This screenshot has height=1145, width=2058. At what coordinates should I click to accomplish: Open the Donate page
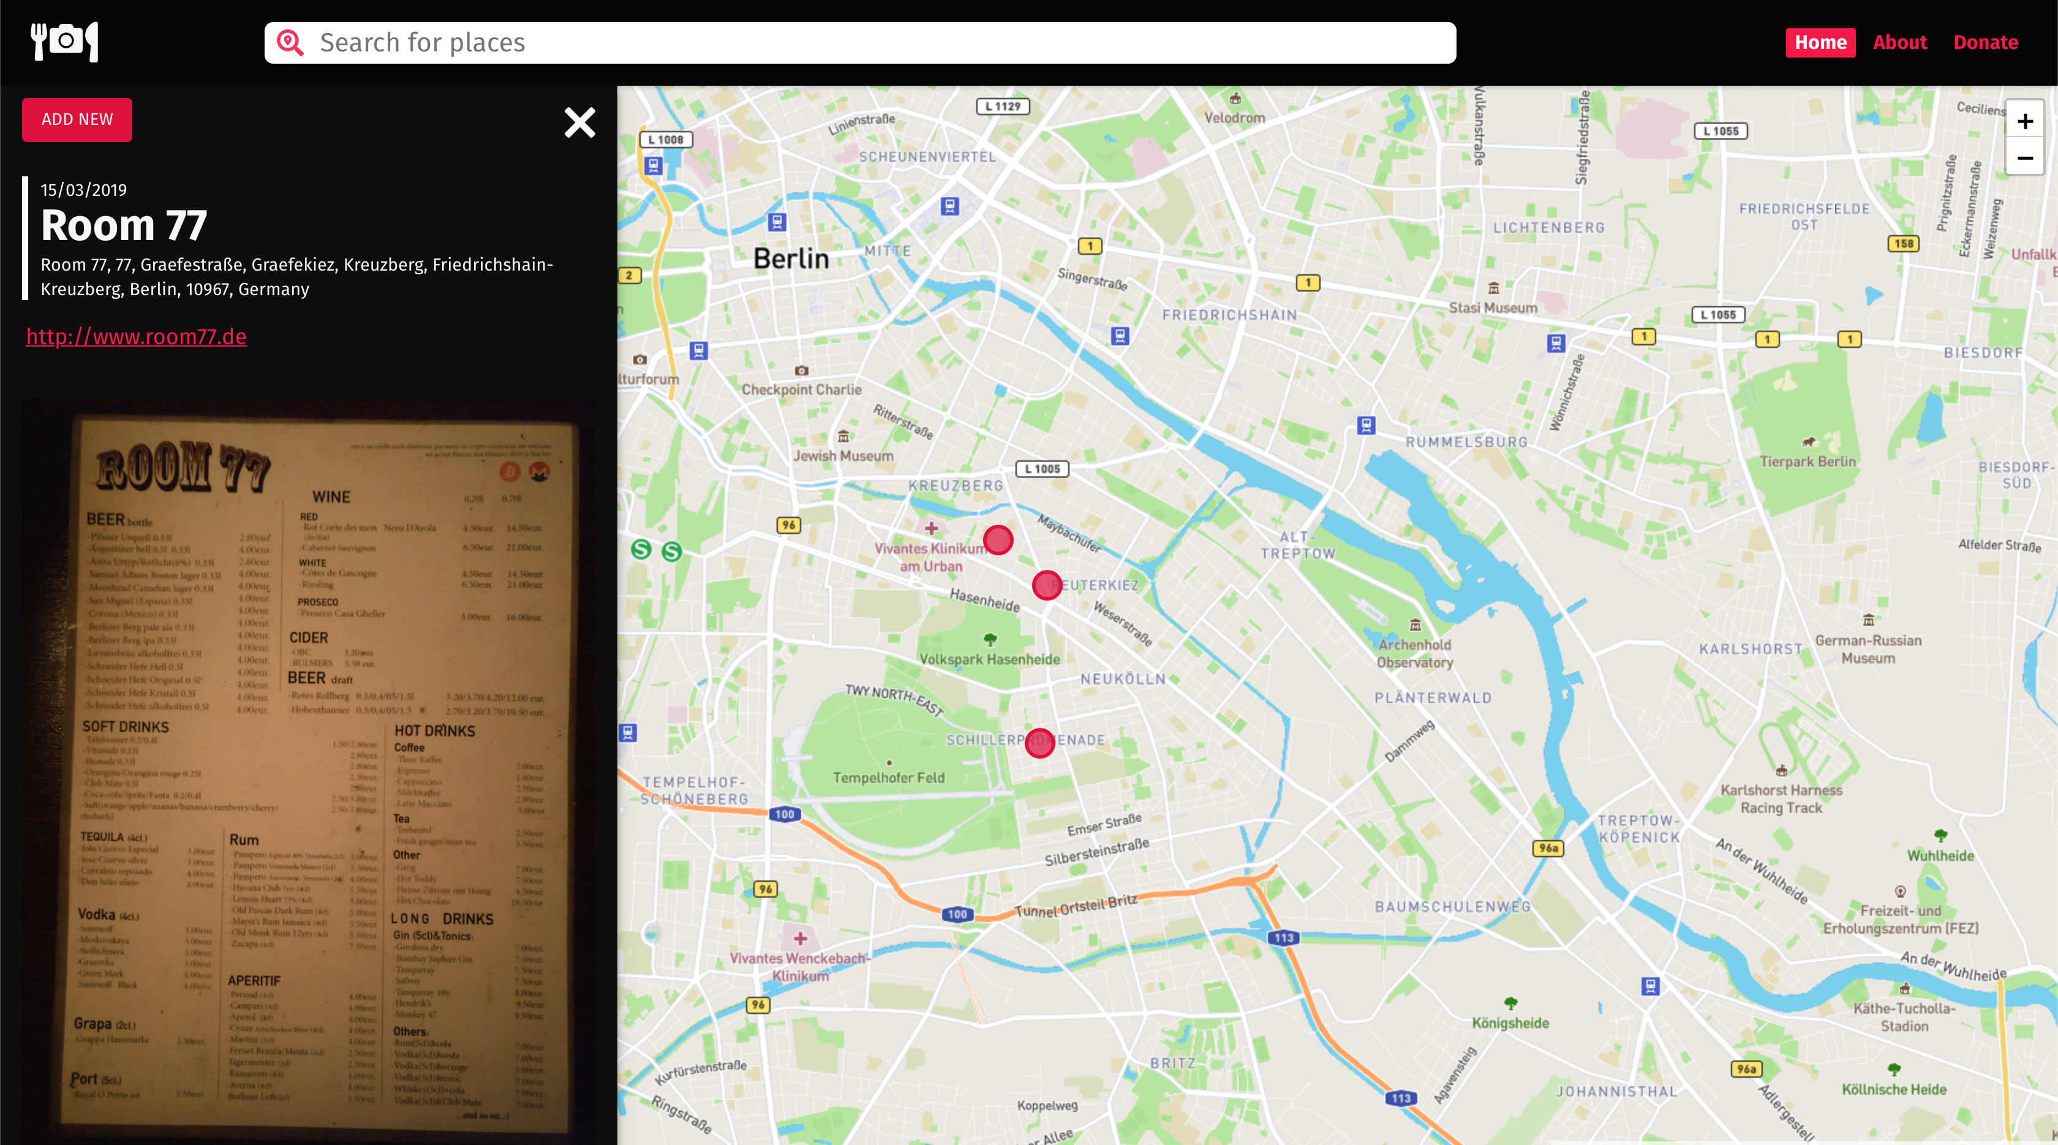1985,42
